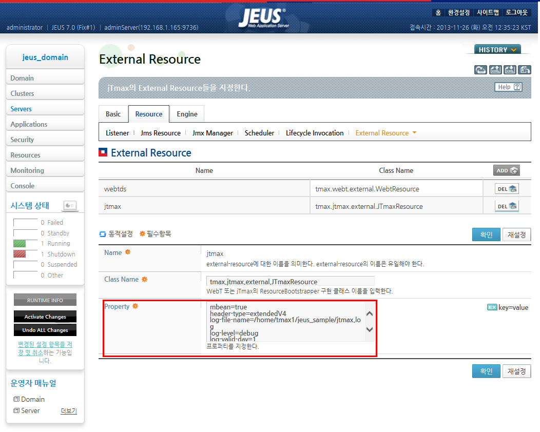Click the XML download icon
This screenshot has height=432, width=540.
(x=510, y=70)
